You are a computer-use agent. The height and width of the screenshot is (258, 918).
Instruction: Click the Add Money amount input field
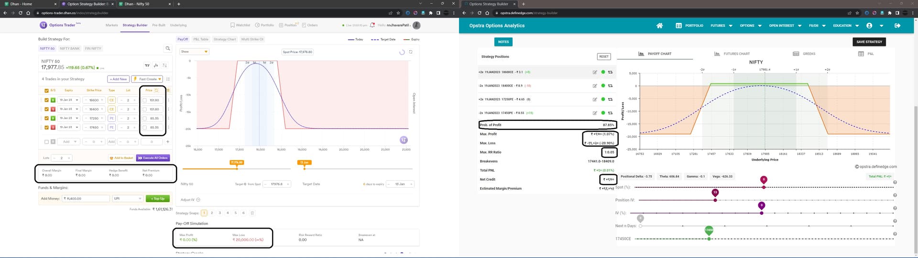(x=86, y=198)
